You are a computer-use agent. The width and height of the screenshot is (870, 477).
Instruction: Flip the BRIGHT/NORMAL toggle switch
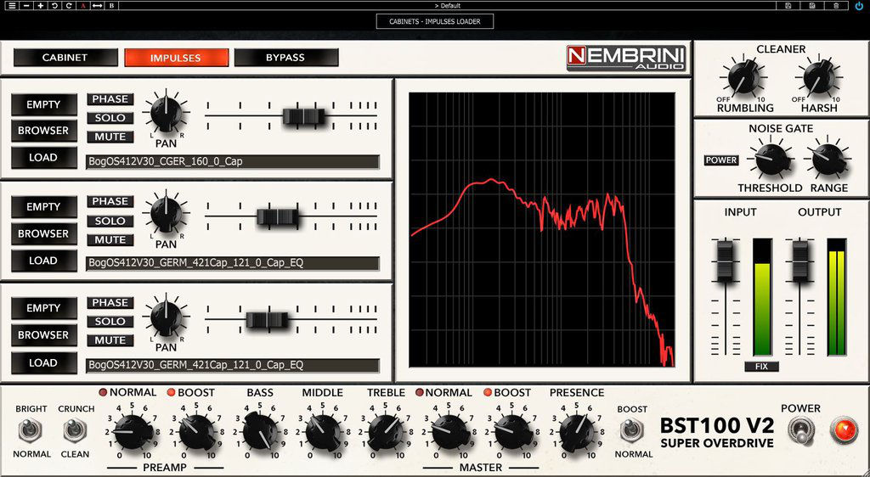click(30, 431)
